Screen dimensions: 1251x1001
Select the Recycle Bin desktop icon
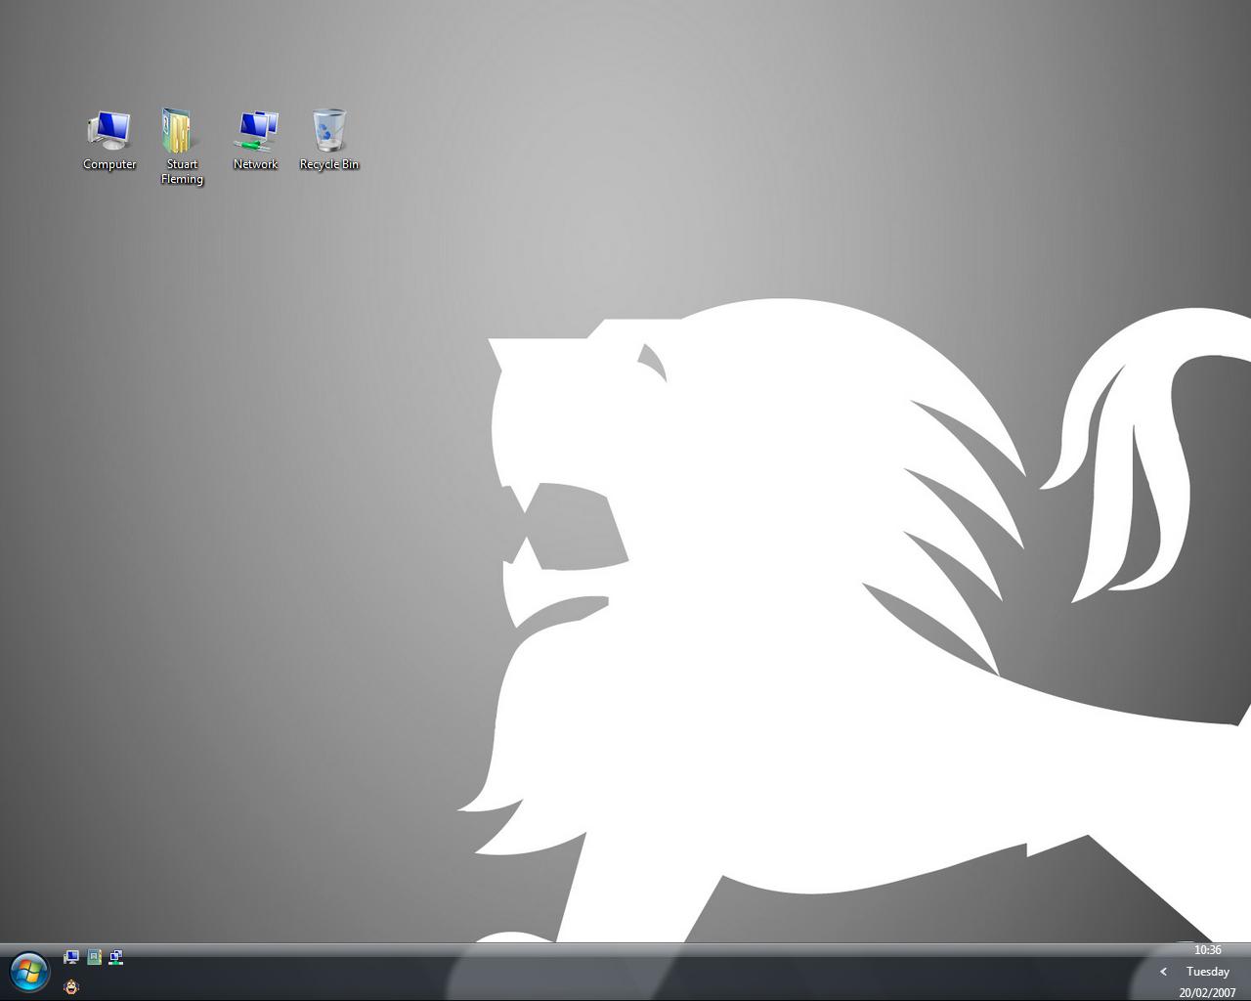pyautogui.click(x=329, y=141)
